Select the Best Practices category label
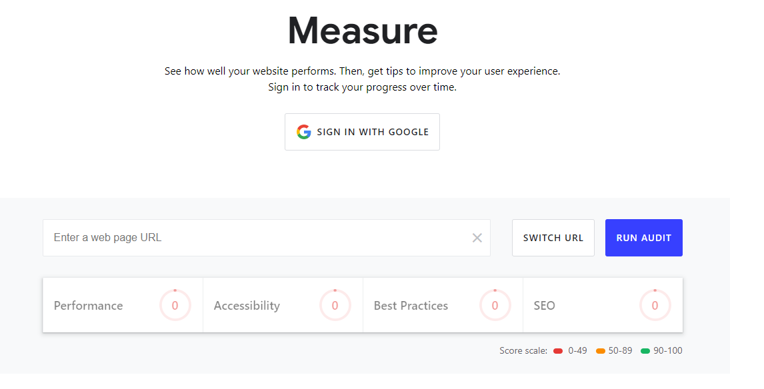This screenshot has height=389, width=764. pos(411,306)
